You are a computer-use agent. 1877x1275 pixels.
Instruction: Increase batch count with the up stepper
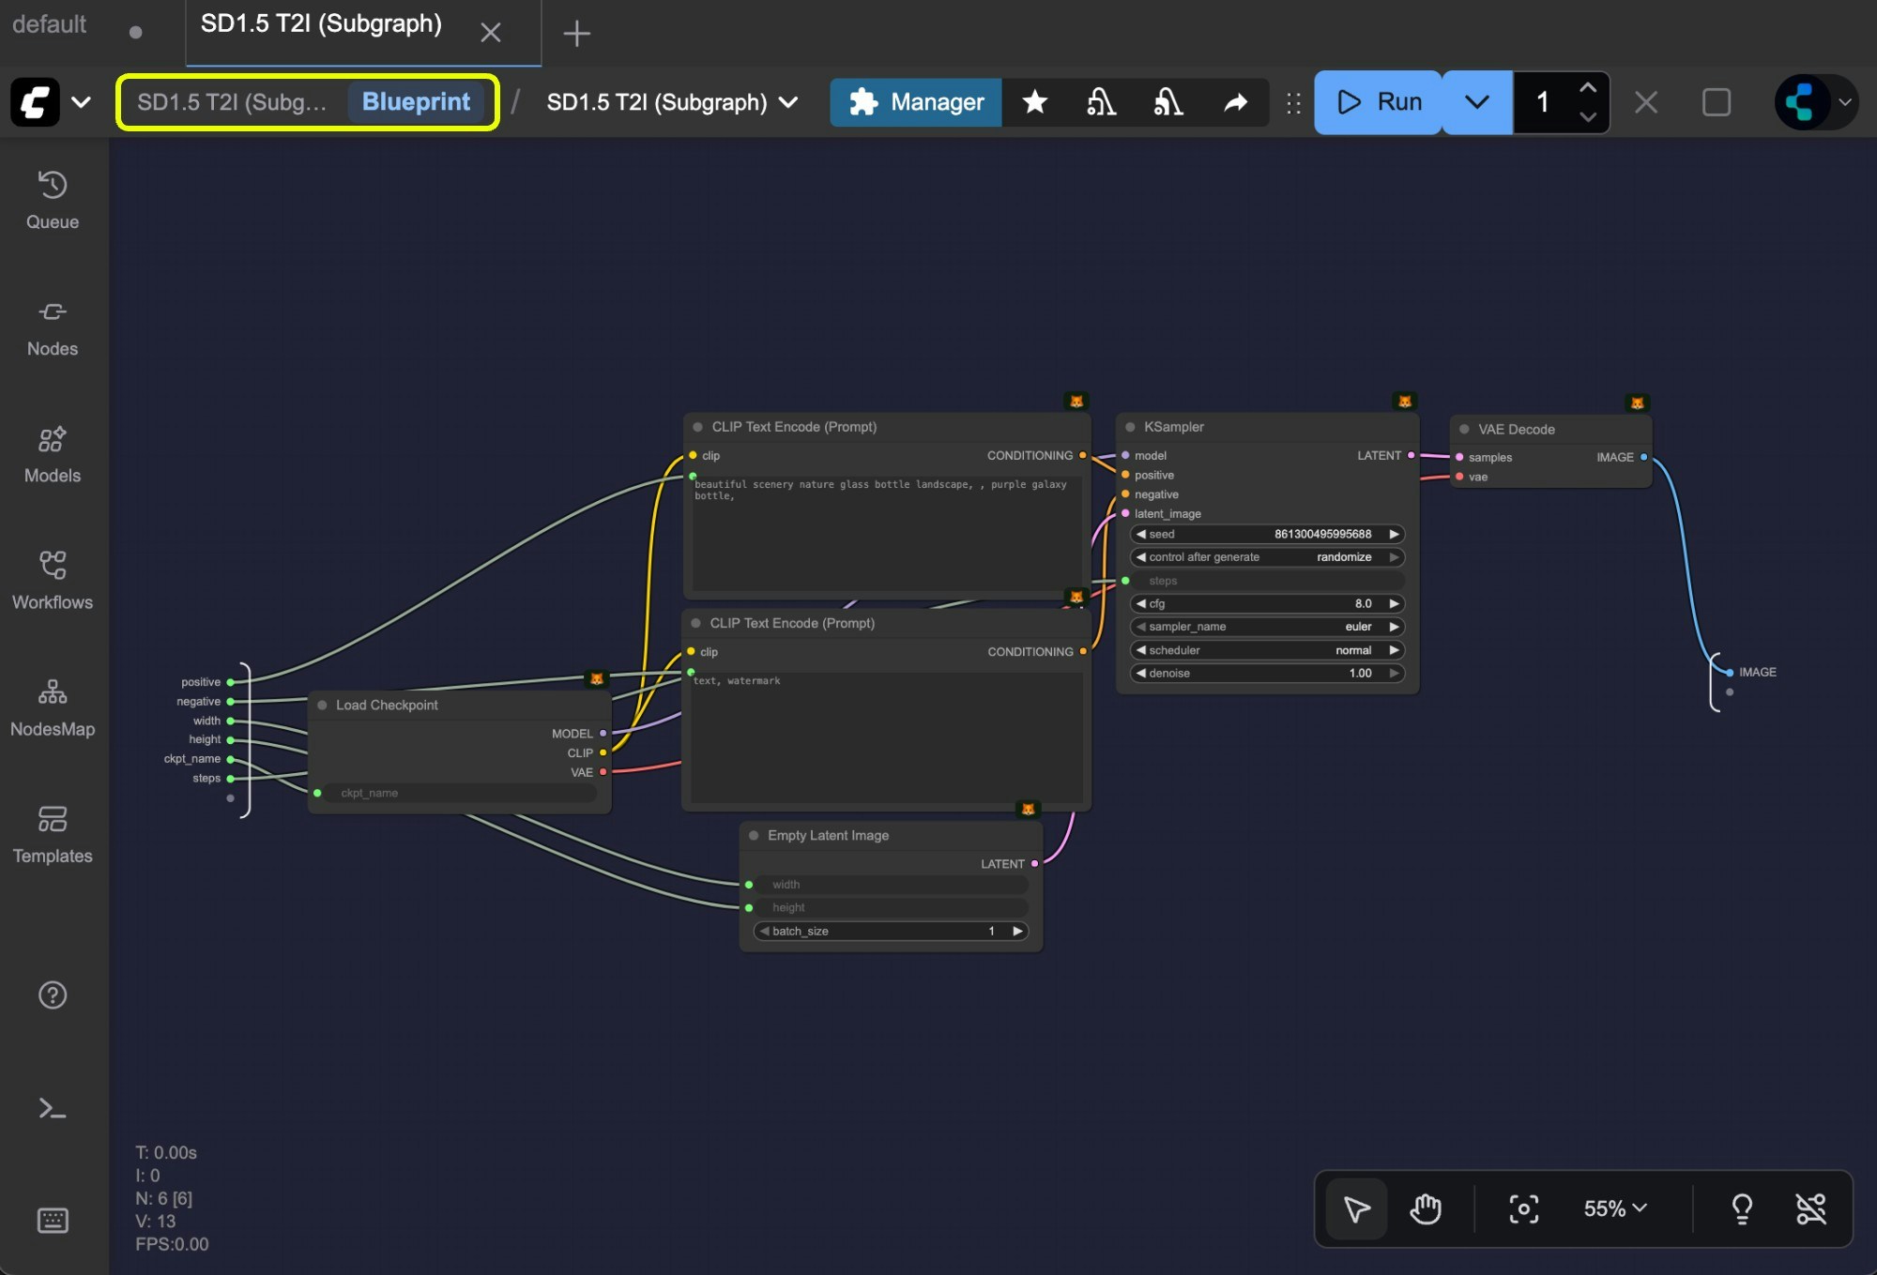click(1588, 86)
